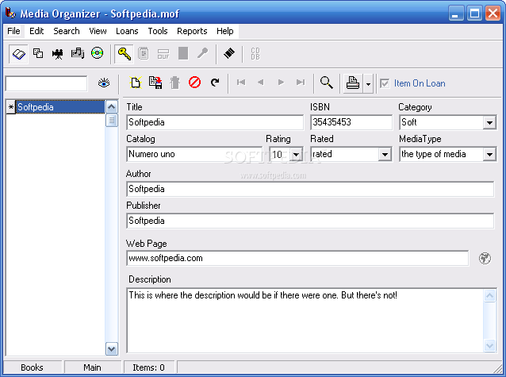Cancel changes with red circle icon
This screenshot has width=506, height=377.
pos(194,83)
